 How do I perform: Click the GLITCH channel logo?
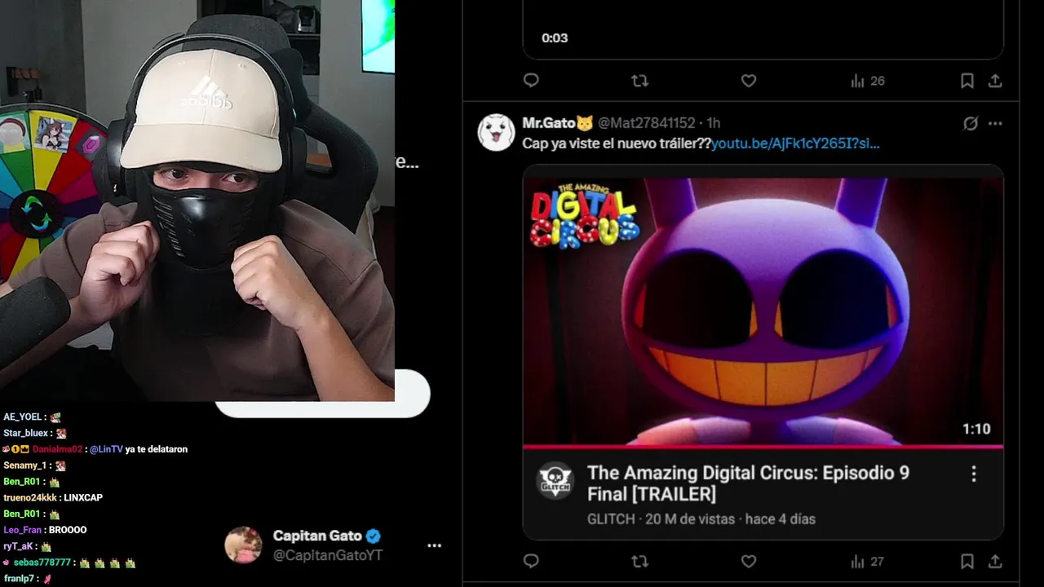[x=555, y=481]
